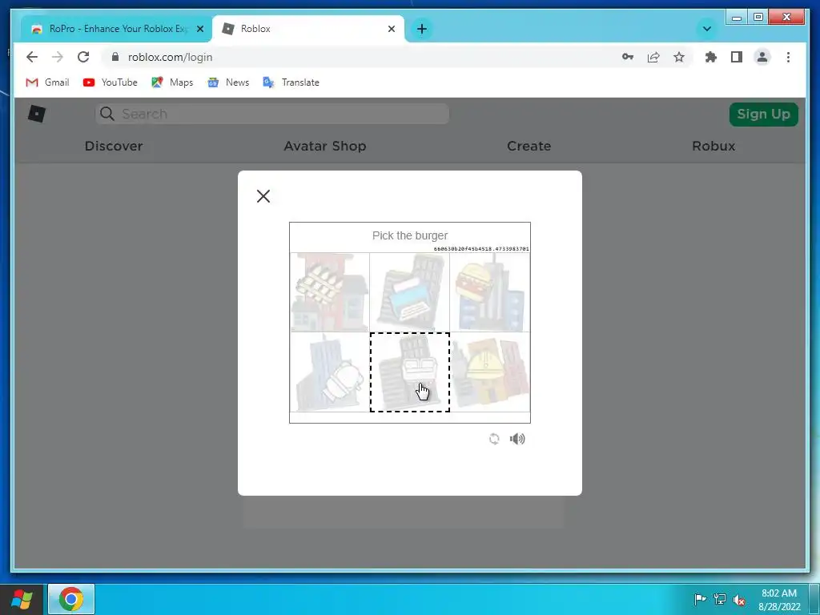Close the RoPro tab
This screenshot has width=820, height=615.
199,29
